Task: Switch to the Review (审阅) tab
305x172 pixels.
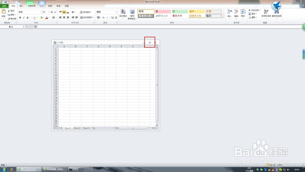Action: 58,6
